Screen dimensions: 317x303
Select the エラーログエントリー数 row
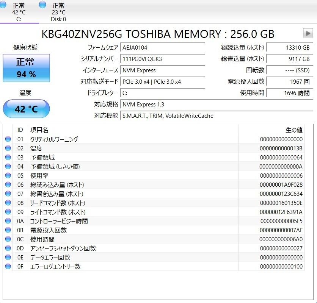154,266
